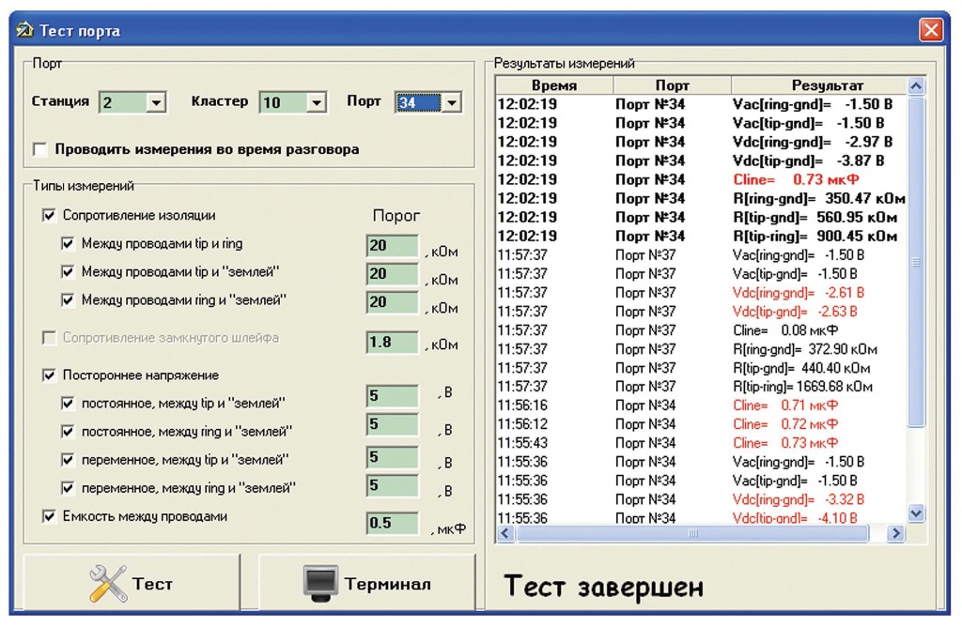Toggle Емкость между проводами checkbox
The width and height of the screenshot is (962, 627).
(49, 516)
